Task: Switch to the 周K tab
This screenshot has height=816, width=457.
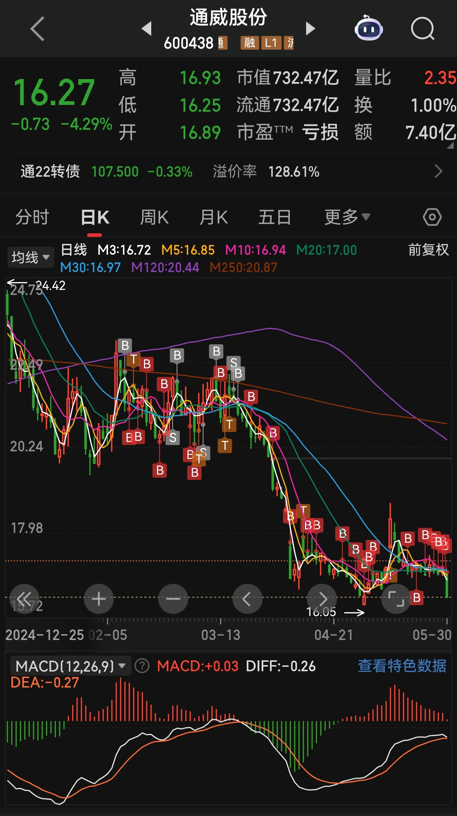Action: click(155, 217)
